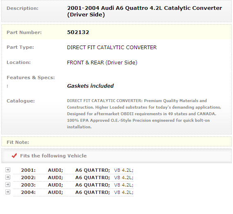
Task: Click the Fit Note section bar
Action: click(x=116, y=142)
